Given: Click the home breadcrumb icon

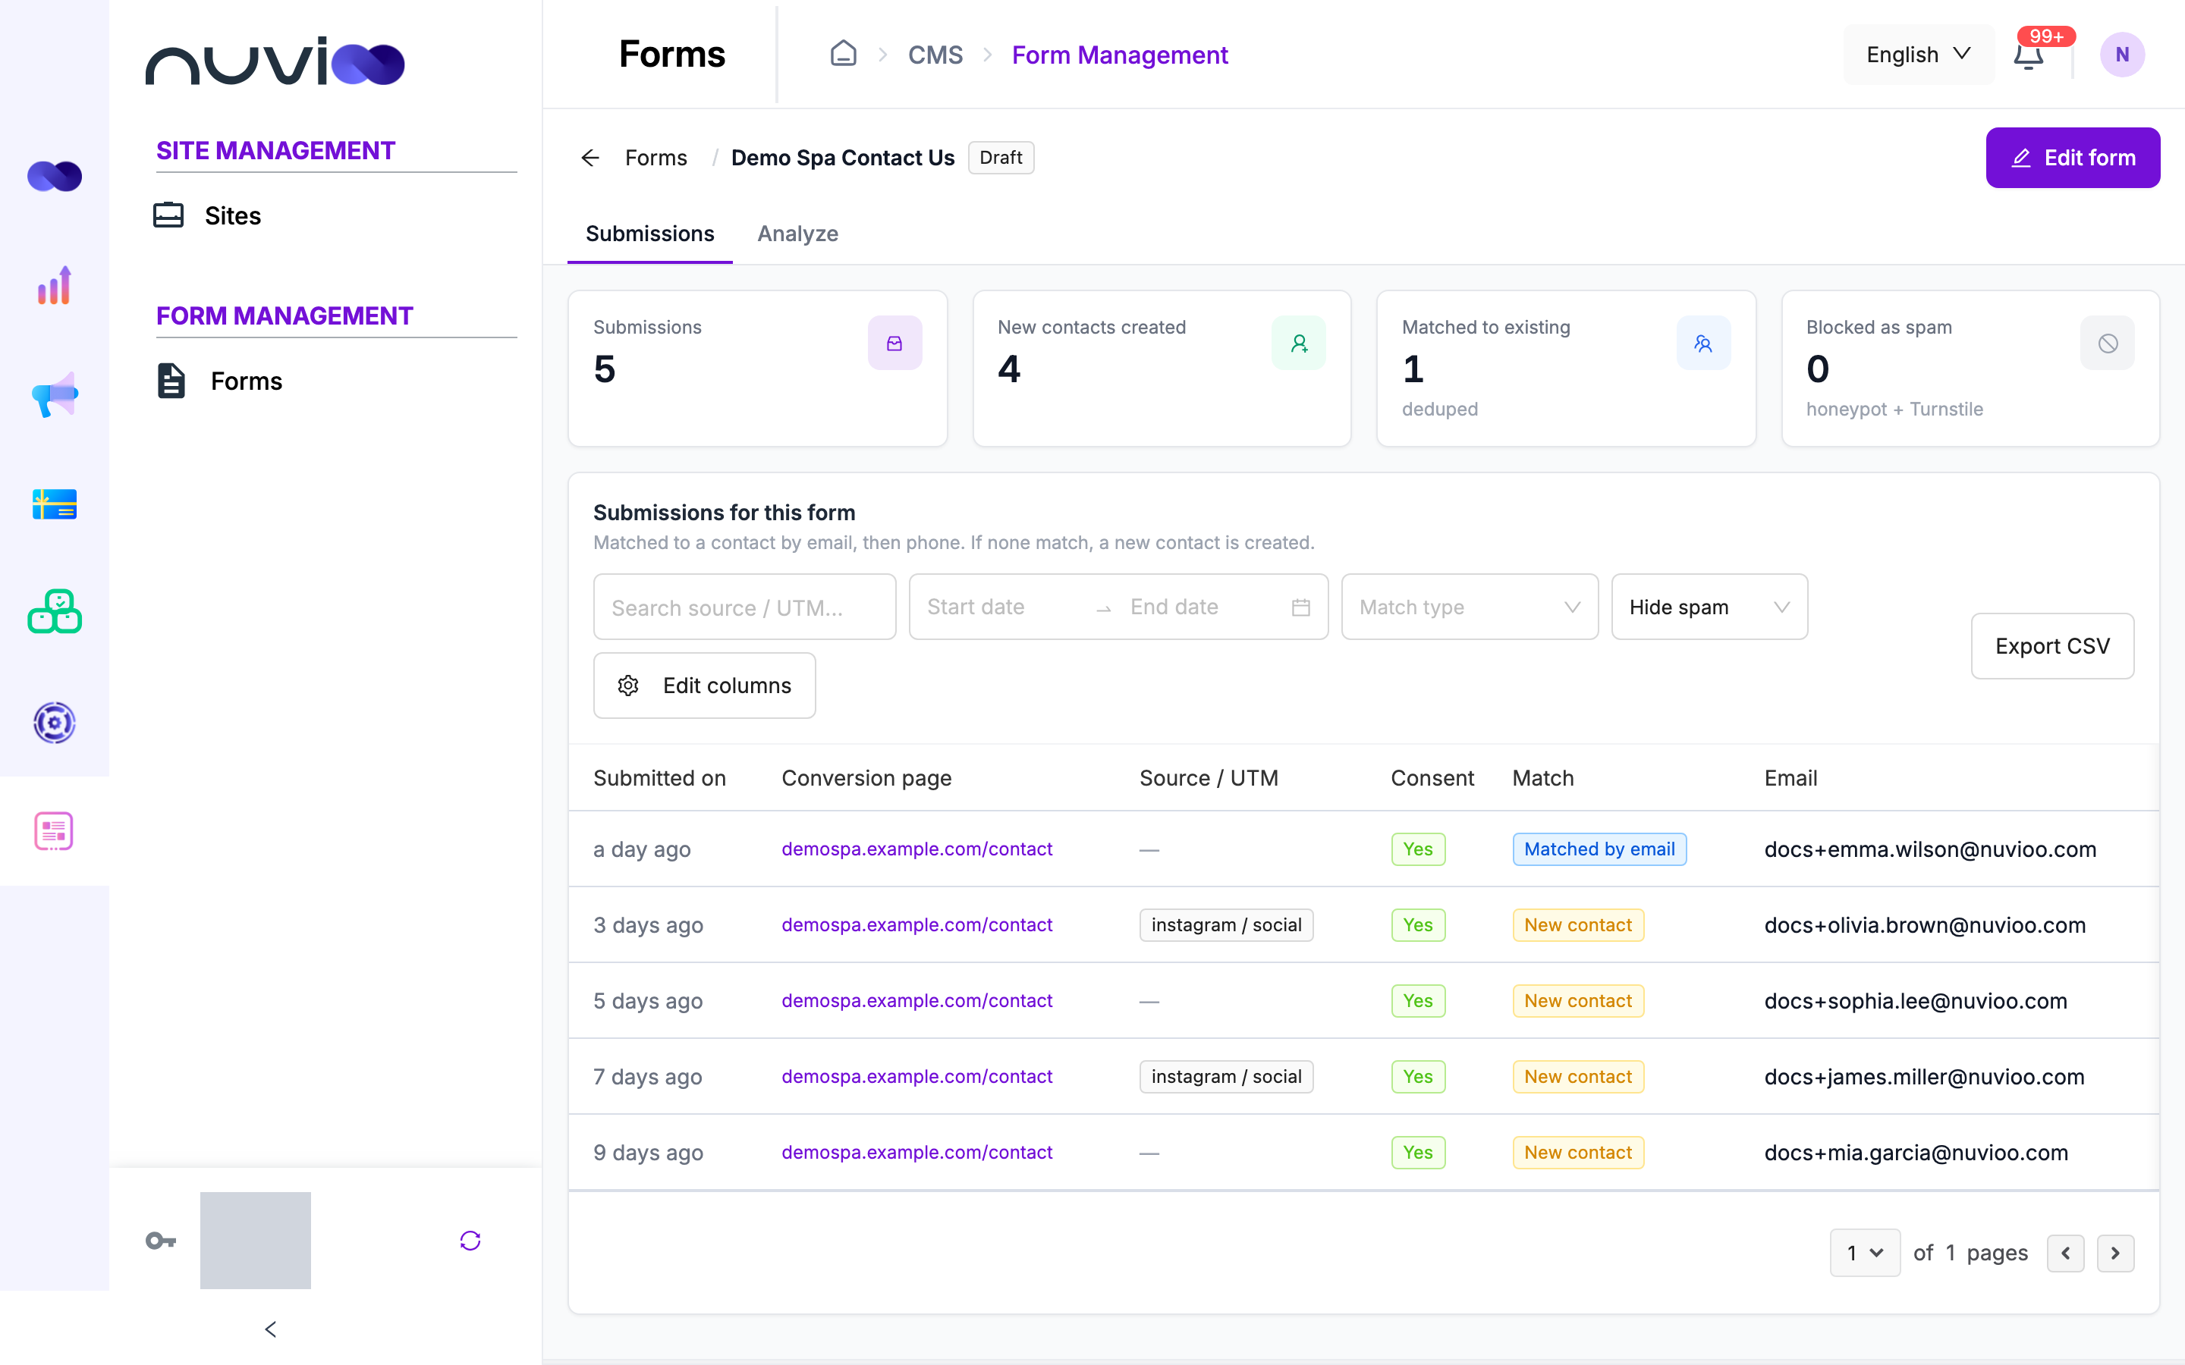Looking at the screenshot, I should coord(844,54).
